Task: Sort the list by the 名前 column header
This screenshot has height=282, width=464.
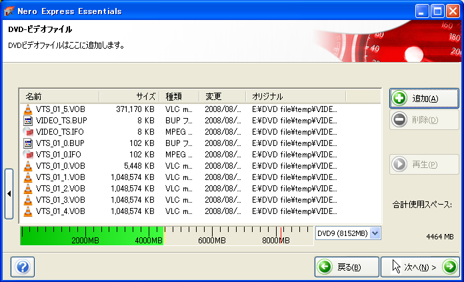Action: (x=59, y=96)
